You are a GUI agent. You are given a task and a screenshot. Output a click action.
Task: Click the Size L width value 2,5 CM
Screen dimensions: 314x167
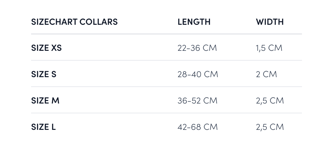pyautogui.click(x=270, y=127)
